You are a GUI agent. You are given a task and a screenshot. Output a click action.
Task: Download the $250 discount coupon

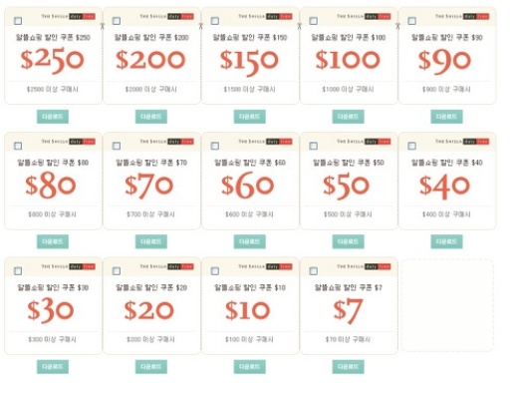53,117
